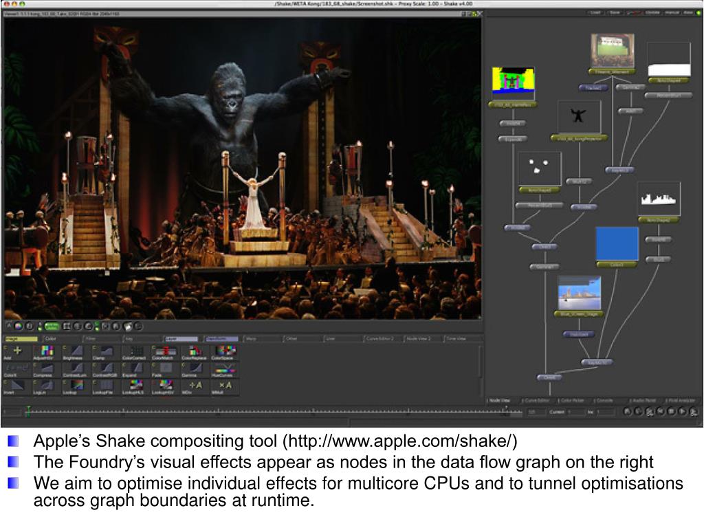Insert the Compress node
704x528 pixels.
point(46,370)
